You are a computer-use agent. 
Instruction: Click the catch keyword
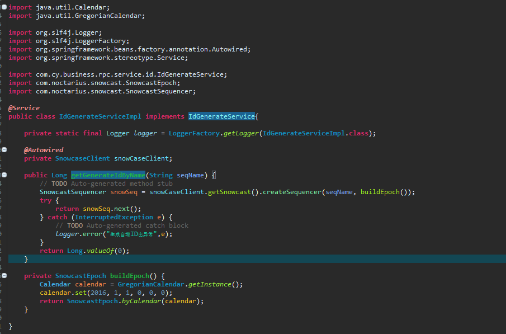pos(58,217)
